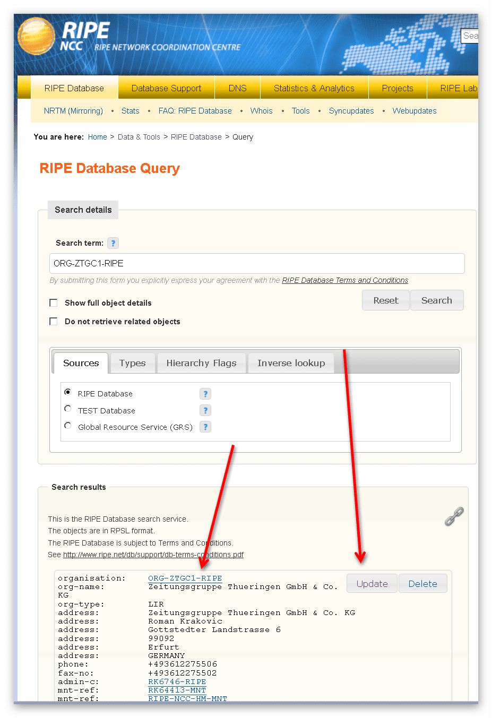The image size is (492, 718).
Task: Click the address line Roman Krakovic
Action: pyautogui.click(x=185, y=621)
